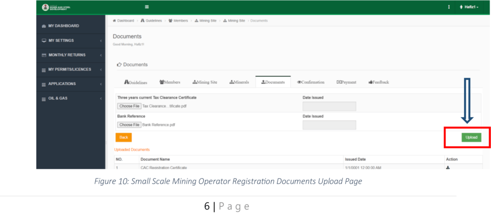This screenshot has height=224, width=491.
Task: Open the Hafiz1 user dropdown
Action: [x=469, y=7]
